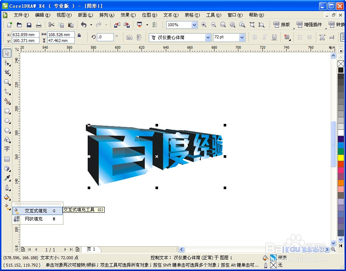This screenshot has height=271, width=346.
Task: Click the horizontal mirror button
Action: click(x=129, y=37)
